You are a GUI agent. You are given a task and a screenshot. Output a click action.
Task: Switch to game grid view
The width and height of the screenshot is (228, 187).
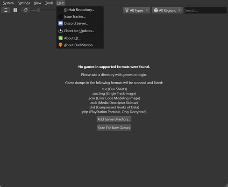tap(15, 10)
